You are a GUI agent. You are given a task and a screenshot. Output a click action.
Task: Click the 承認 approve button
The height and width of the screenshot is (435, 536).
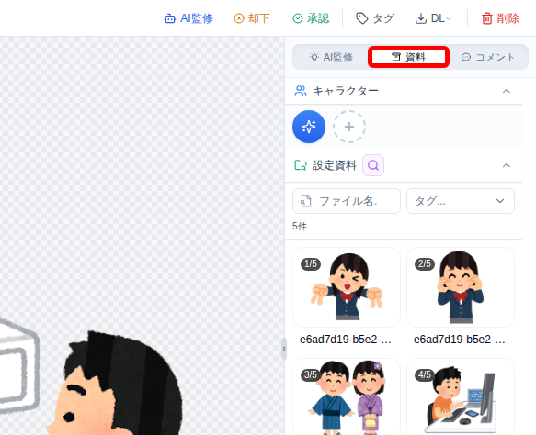click(x=311, y=18)
